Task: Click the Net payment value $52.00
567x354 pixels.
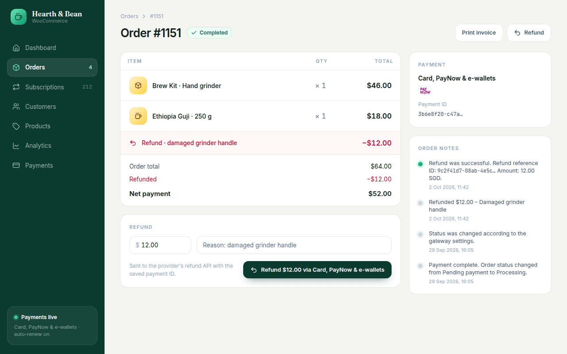Action: [x=380, y=194]
